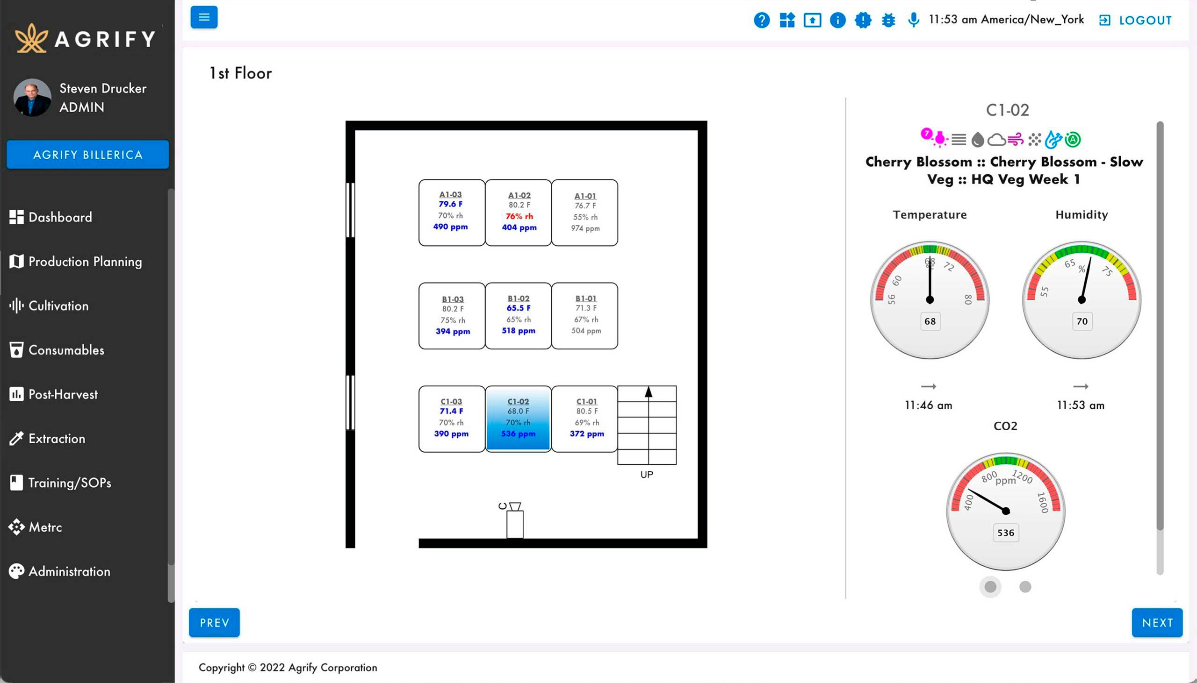Open the Cultivation menu item

point(49,306)
